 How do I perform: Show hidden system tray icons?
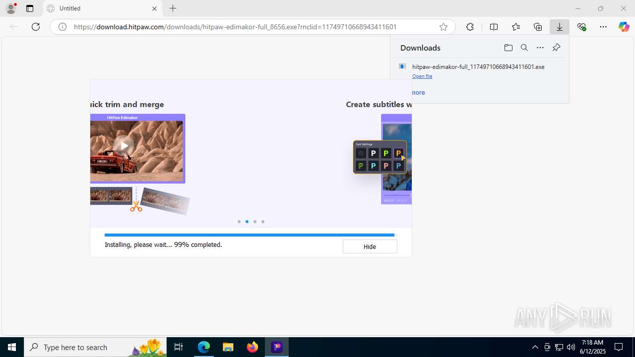[535, 347]
